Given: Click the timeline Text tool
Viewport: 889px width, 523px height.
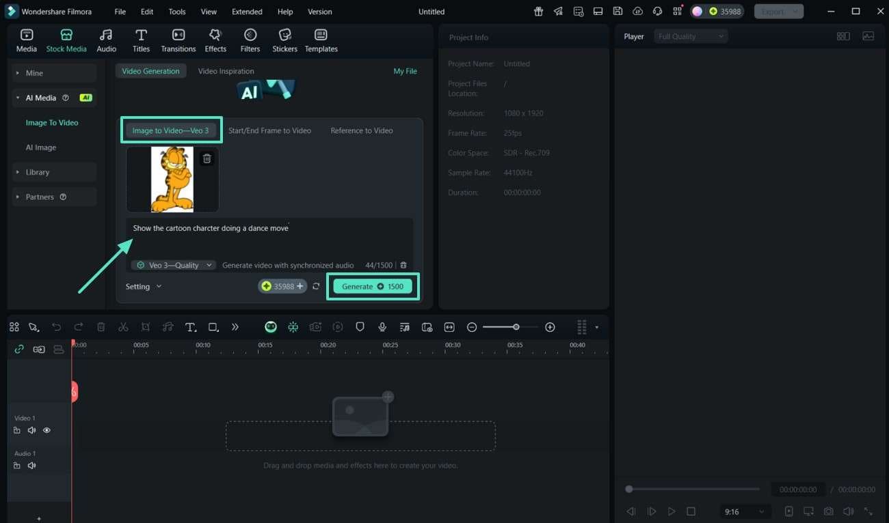Looking at the screenshot, I should point(191,327).
